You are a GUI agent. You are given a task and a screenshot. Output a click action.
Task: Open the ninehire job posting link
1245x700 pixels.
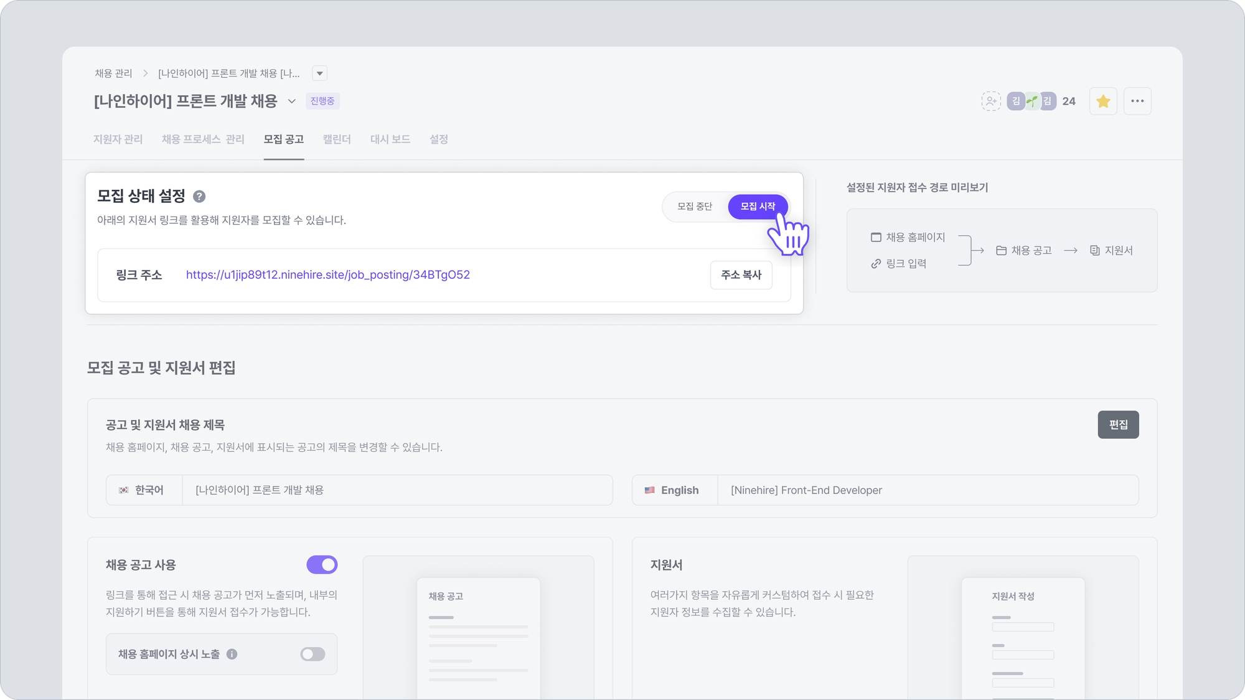[x=327, y=275]
